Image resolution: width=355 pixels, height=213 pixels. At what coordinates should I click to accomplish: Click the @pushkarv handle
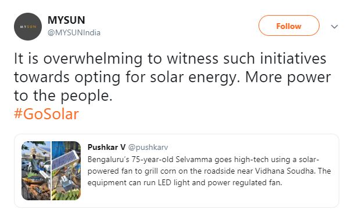coord(148,148)
